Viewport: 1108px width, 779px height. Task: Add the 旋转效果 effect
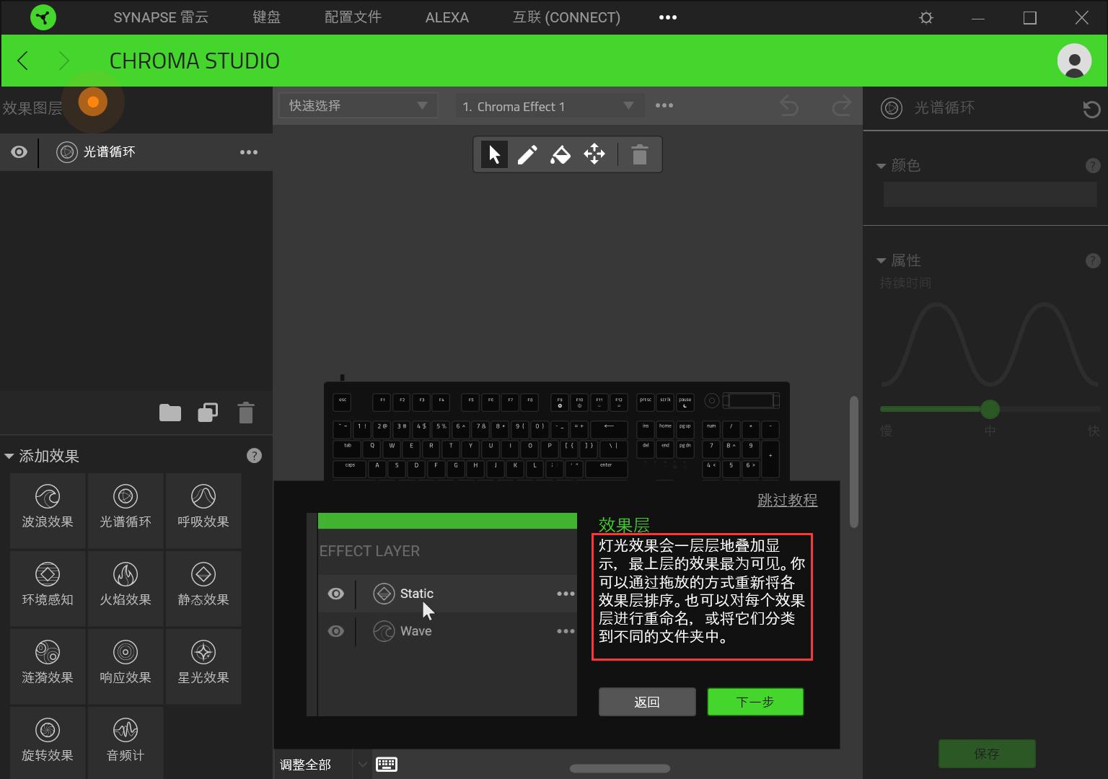click(x=48, y=743)
